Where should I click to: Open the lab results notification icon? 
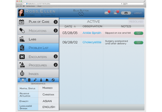[116, 12]
